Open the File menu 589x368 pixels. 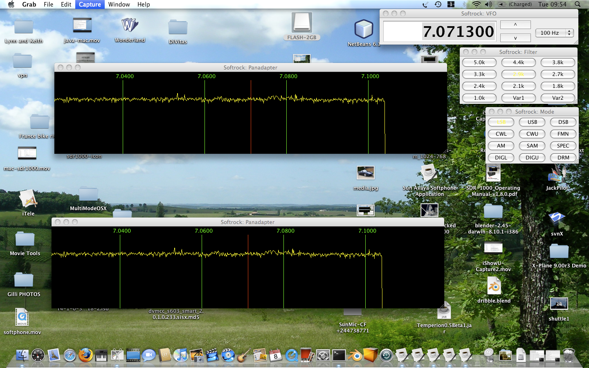click(x=49, y=4)
